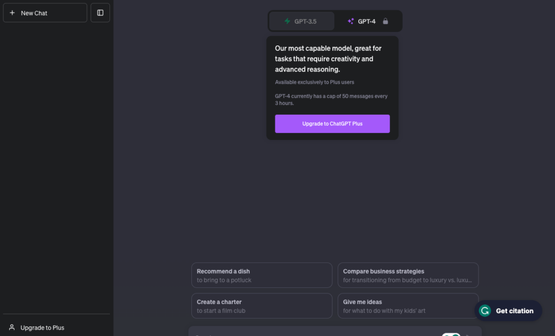Image resolution: width=555 pixels, height=336 pixels.
Task: Pick the Create a charter suggestion
Action: point(262,306)
